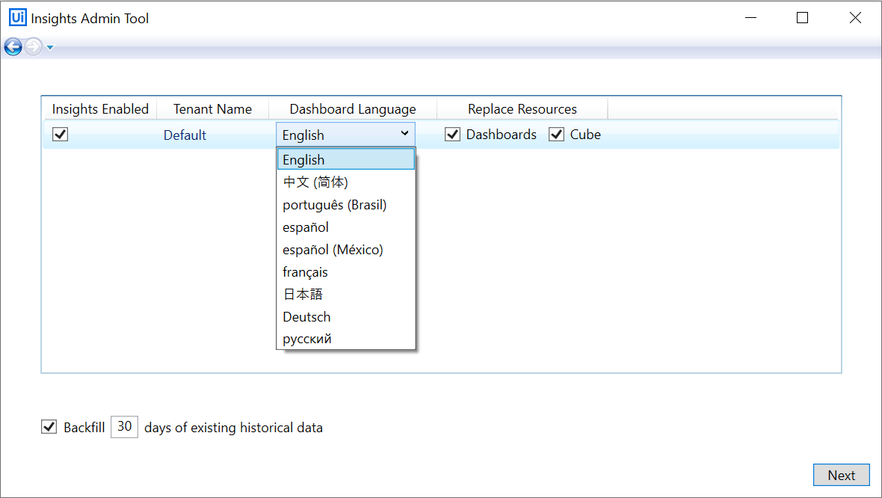Choose português (Brasil) language option

(x=346, y=204)
